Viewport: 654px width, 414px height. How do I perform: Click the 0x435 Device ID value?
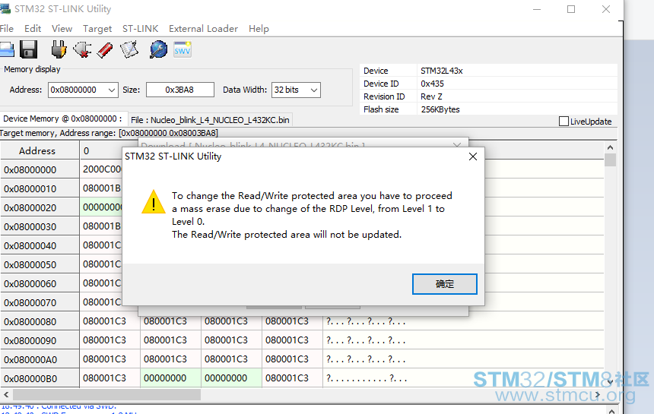click(x=432, y=84)
